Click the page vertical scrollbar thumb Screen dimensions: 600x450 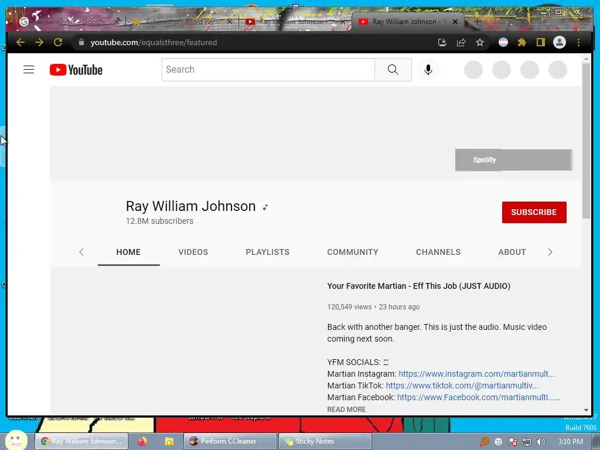point(586,141)
